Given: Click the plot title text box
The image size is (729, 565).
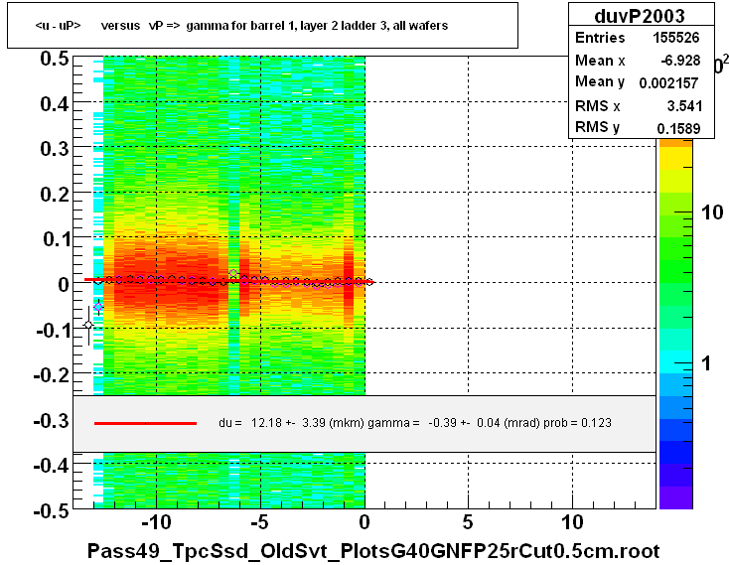Looking at the screenshot, I should point(262,25).
